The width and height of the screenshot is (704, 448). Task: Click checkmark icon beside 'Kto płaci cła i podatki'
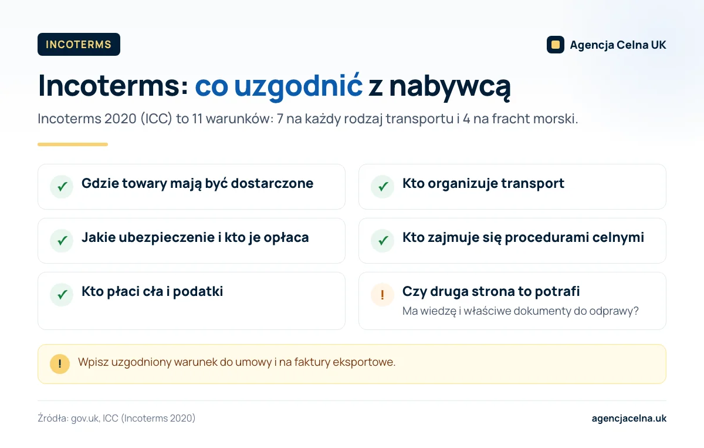(62, 295)
